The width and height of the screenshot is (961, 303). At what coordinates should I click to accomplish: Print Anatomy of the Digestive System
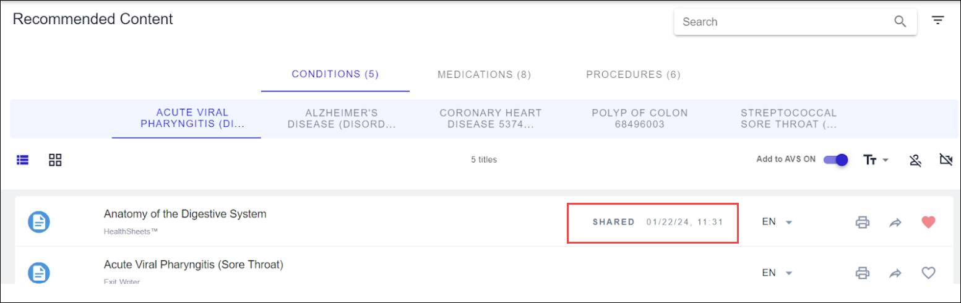pos(862,223)
